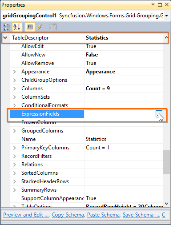The width and height of the screenshot is (173, 225).
Task: Click the Copy Schema link
Action: (68, 215)
